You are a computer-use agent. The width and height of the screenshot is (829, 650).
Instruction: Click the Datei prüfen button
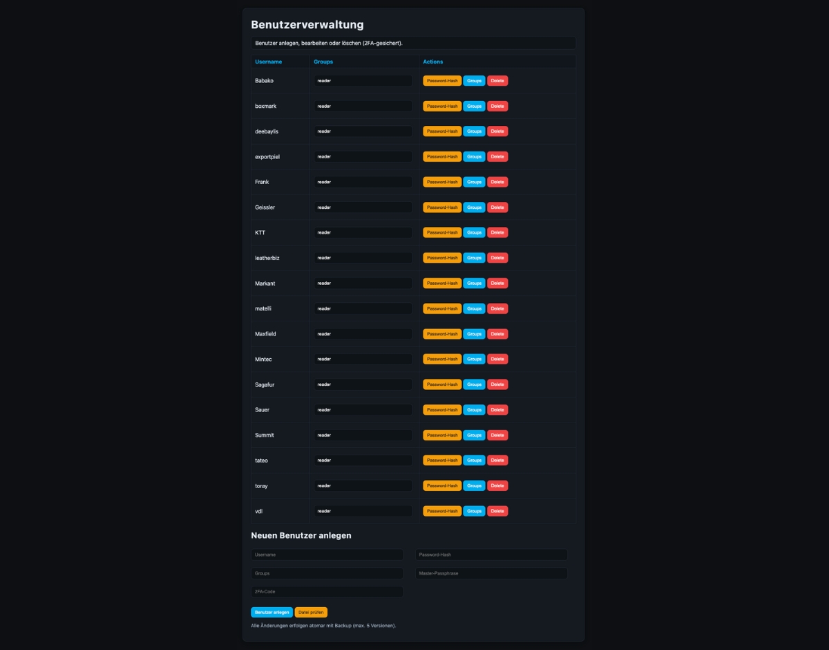click(311, 613)
